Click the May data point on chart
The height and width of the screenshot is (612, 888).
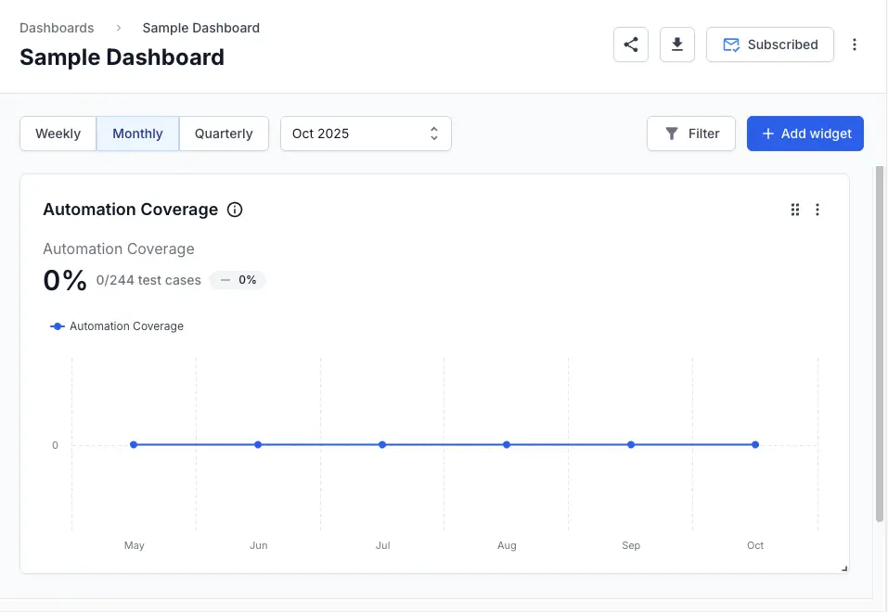click(134, 445)
